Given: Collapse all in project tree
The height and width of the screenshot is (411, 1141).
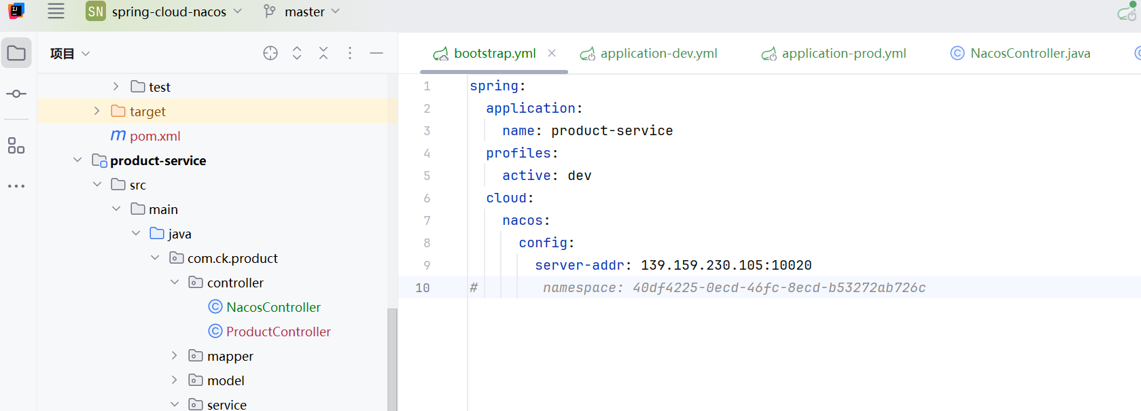Looking at the screenshot, I should pos(323,53).
